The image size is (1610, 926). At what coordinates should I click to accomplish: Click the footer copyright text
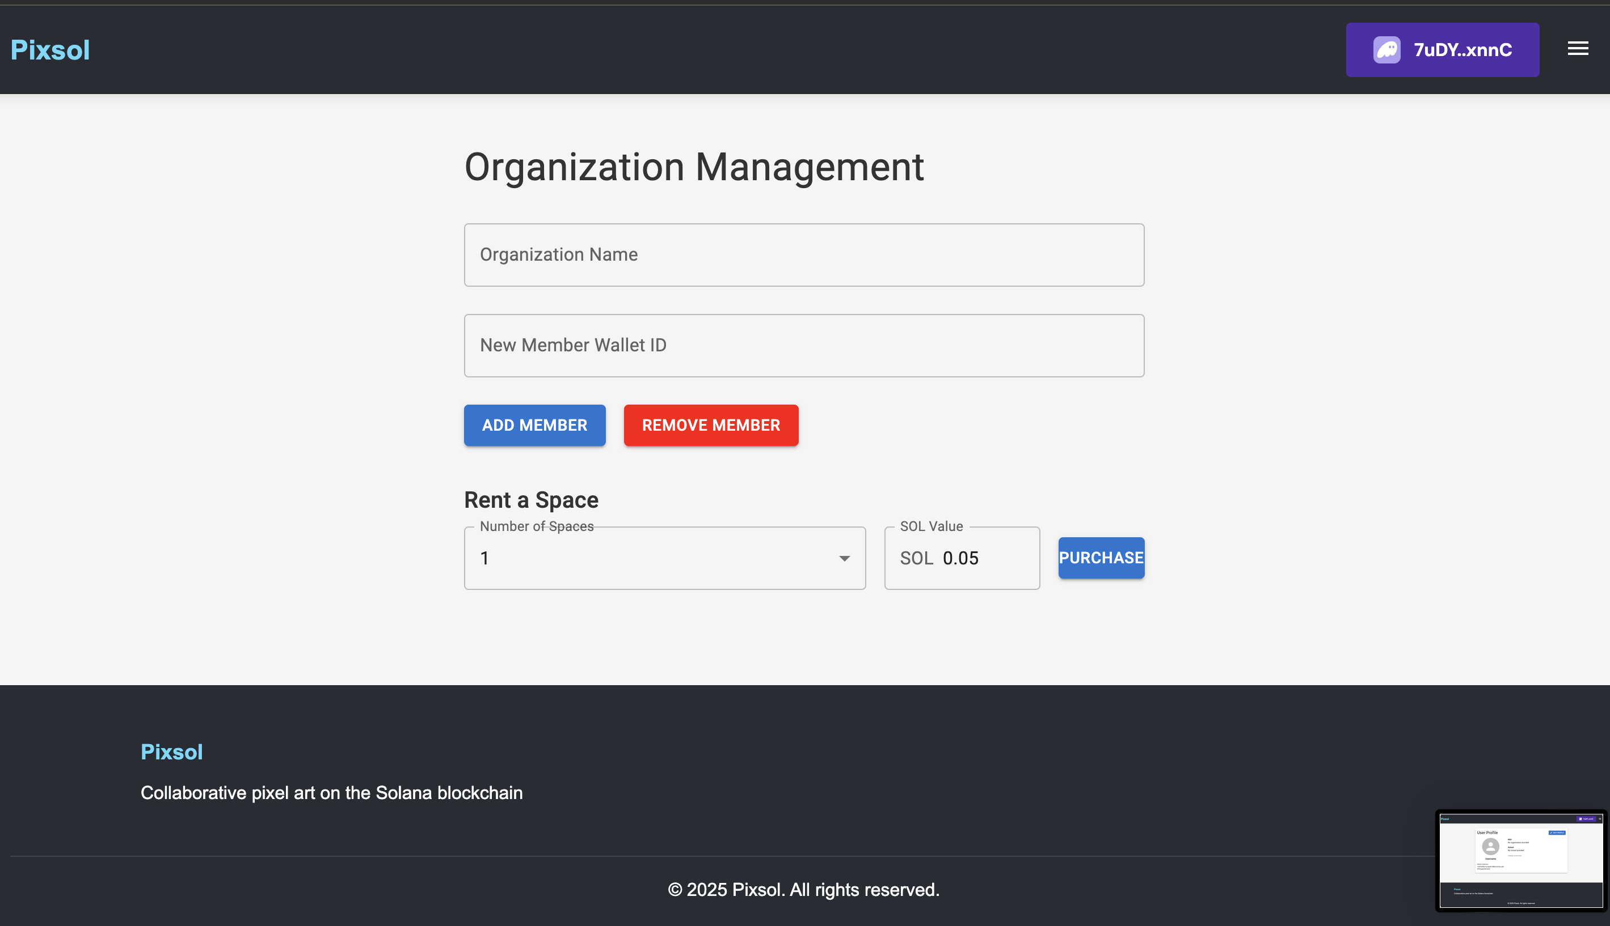pyautogui.click(x=803, y=889)
